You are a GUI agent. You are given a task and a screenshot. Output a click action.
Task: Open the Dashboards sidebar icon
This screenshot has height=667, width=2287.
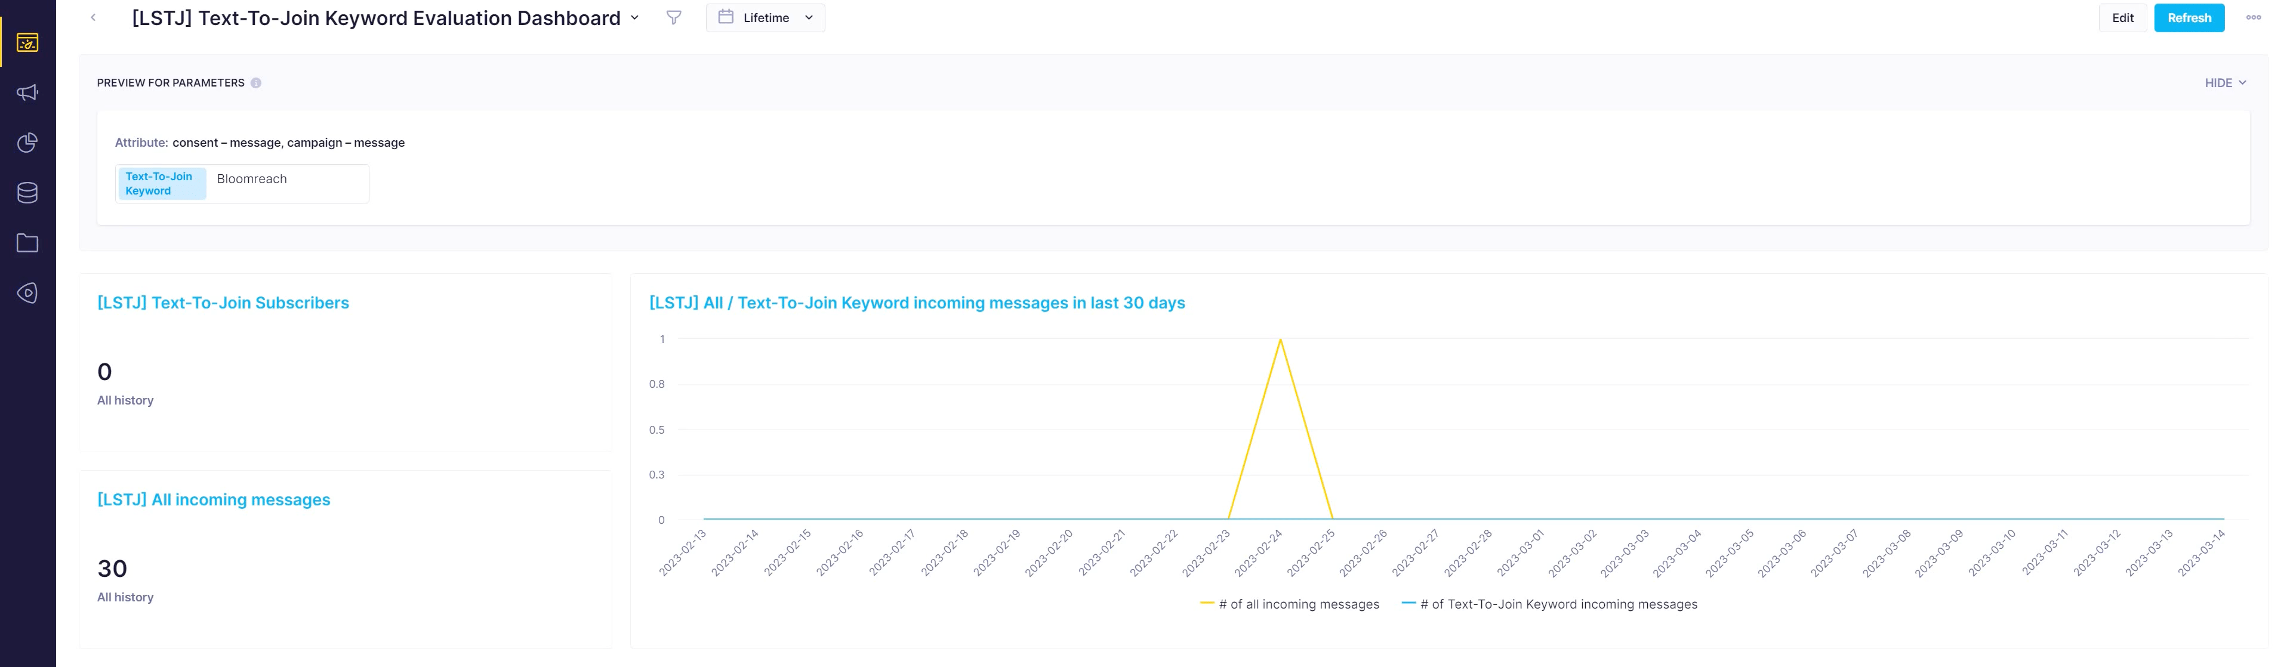[x=27, y=42]
